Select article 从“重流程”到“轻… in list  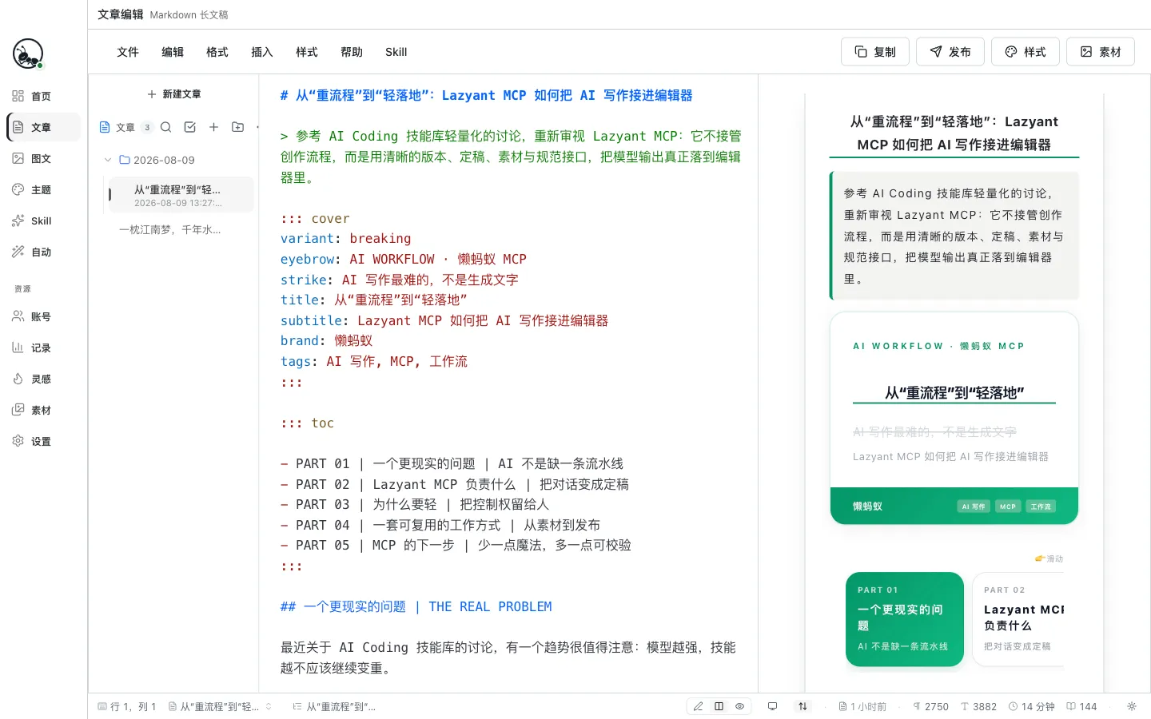pyautogui.click(x=181, y=195)
